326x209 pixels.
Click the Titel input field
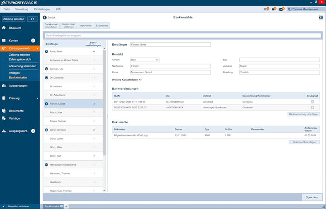pyautogui.click(x=279, y=60)
